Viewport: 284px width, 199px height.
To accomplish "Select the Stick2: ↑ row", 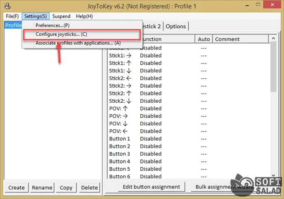I will click(x=188, y=93).
